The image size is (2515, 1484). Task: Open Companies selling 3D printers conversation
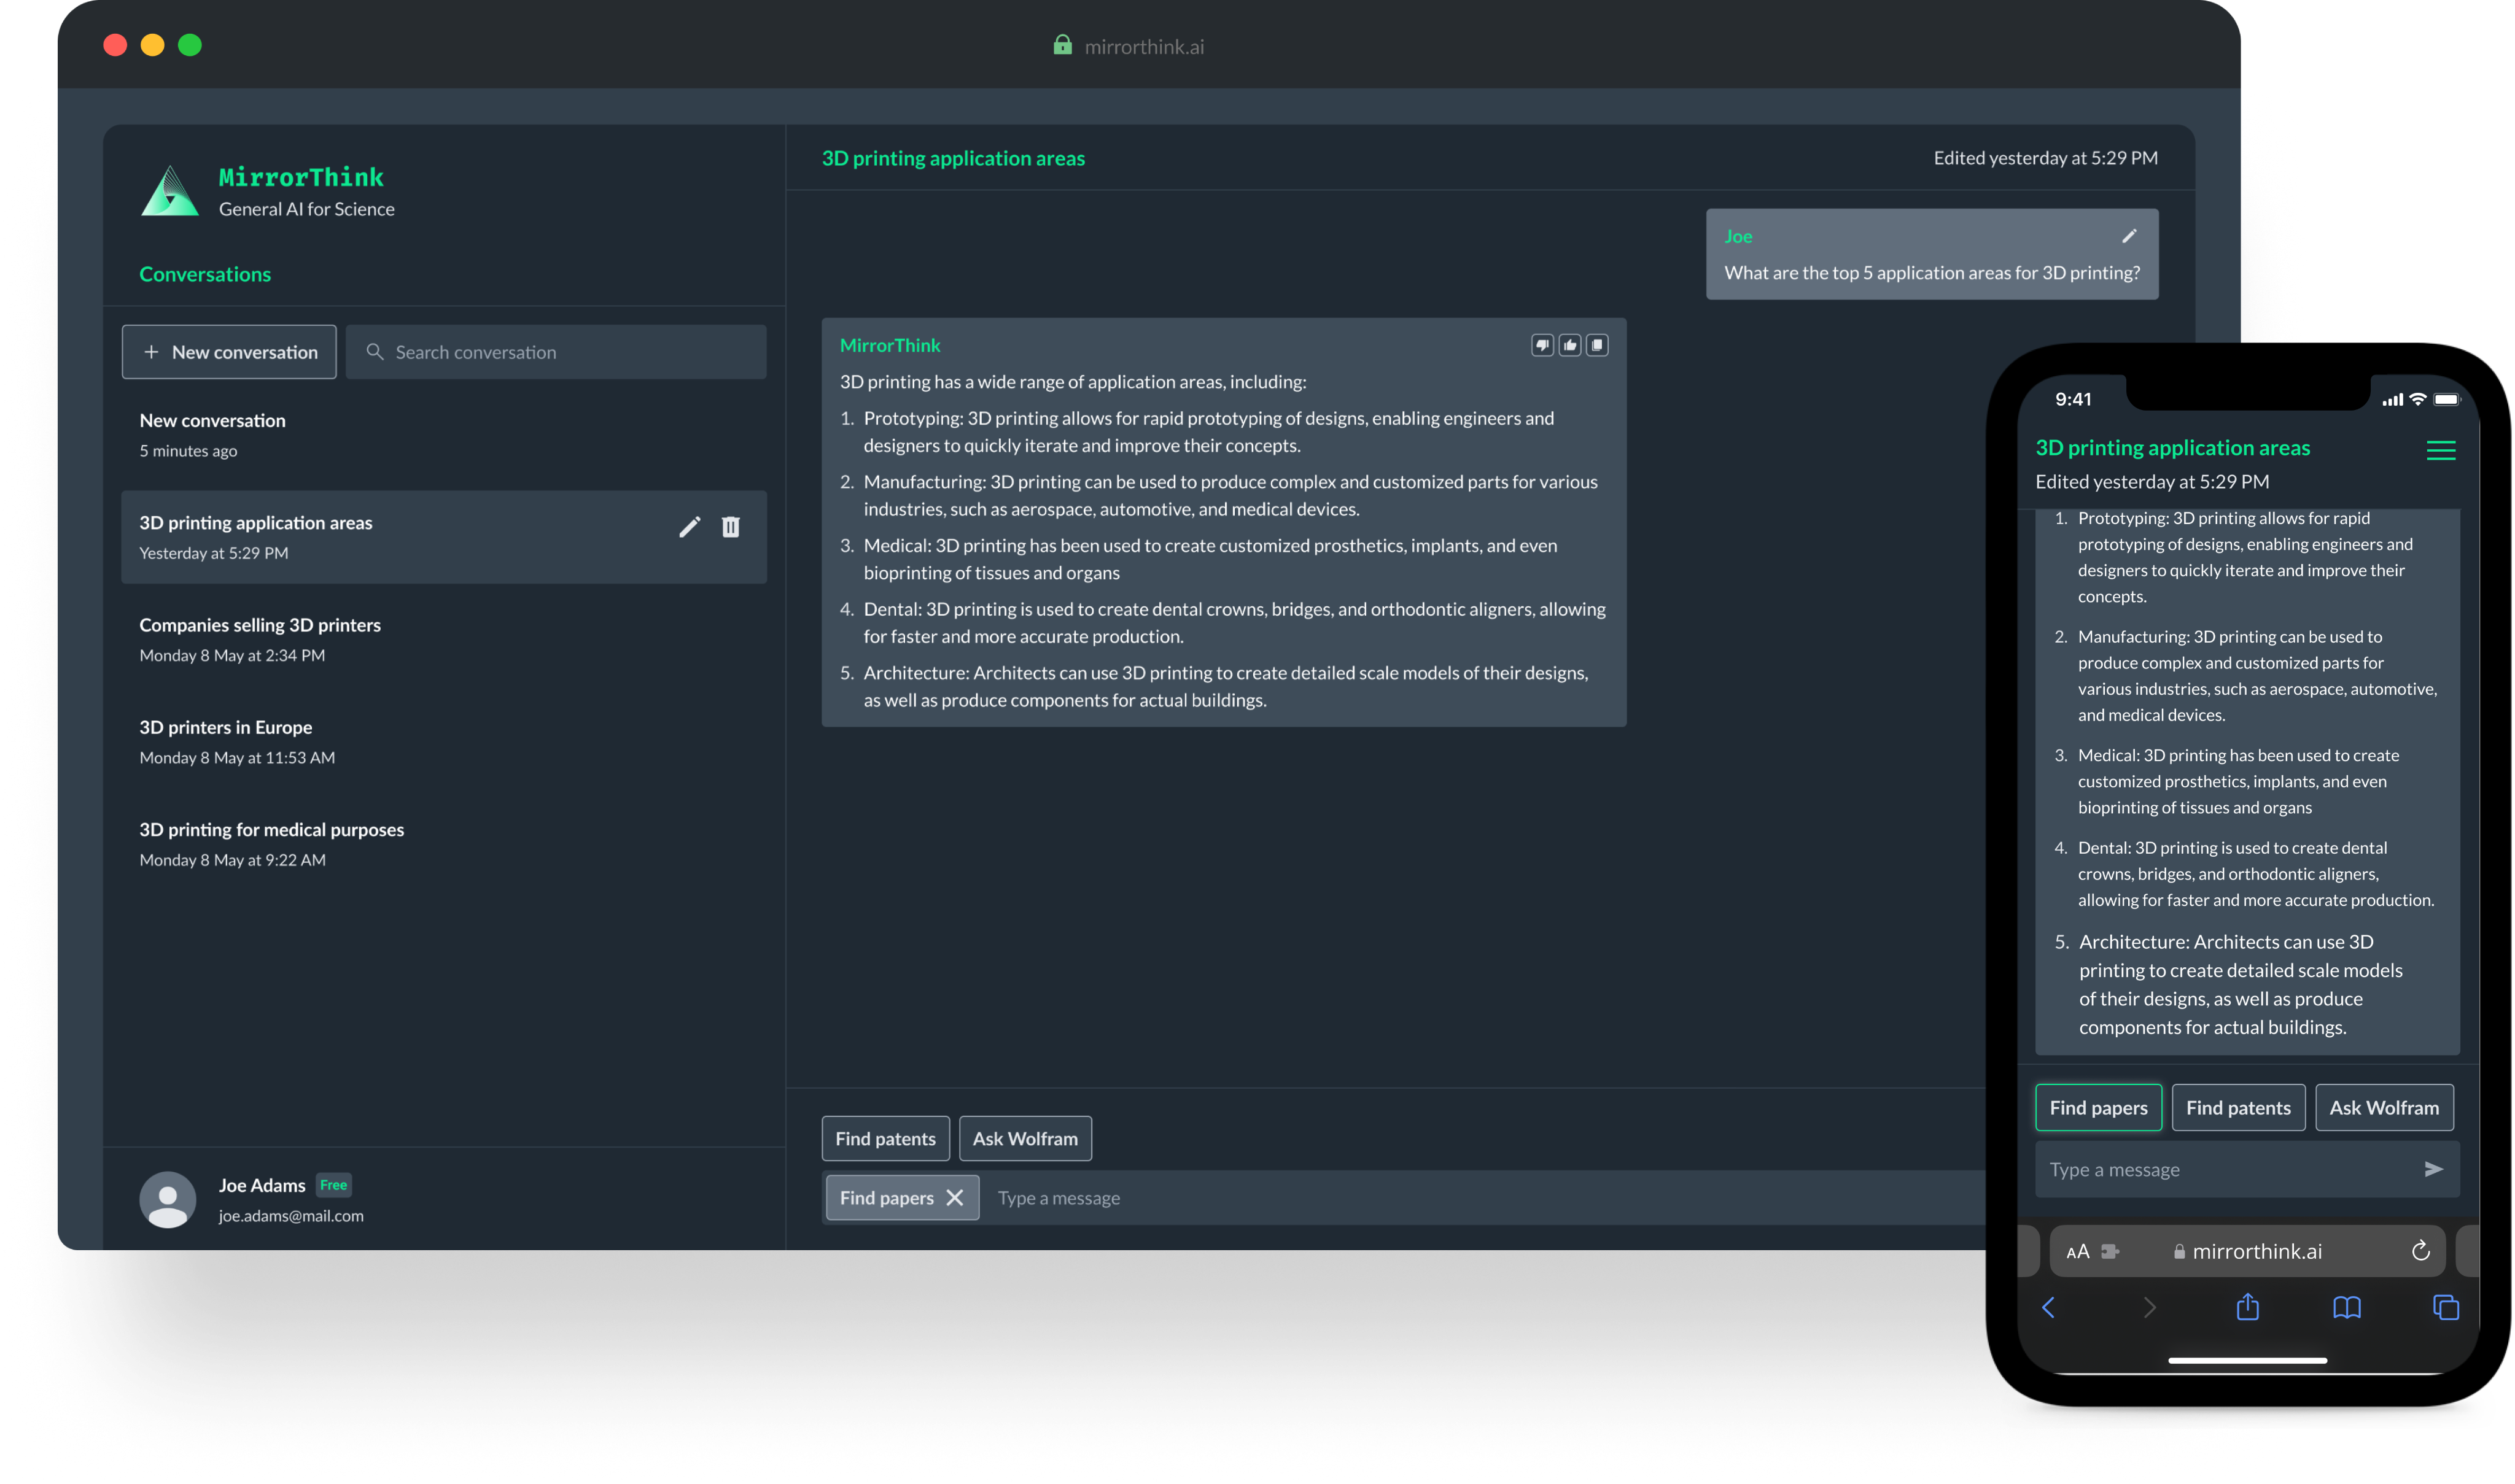pos(260,639)
